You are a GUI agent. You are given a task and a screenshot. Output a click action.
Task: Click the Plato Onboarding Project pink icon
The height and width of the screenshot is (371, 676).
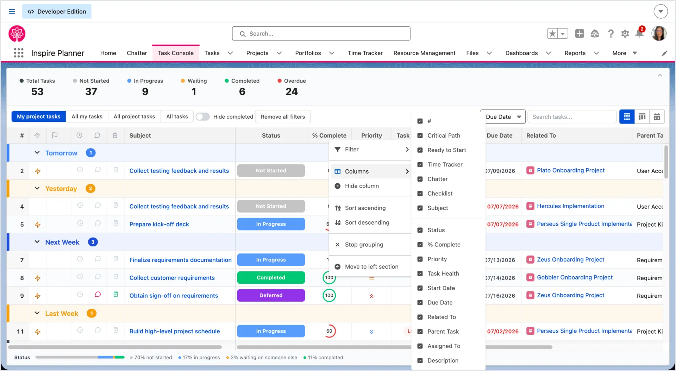530,170
